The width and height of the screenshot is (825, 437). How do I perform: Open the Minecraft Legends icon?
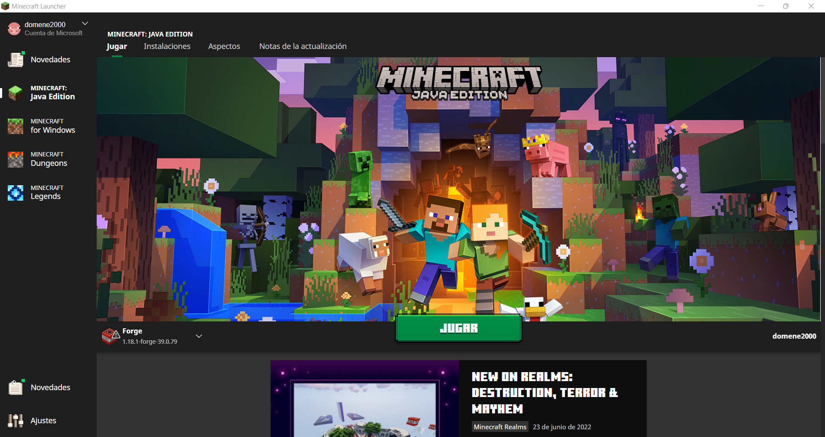[x=15, y=193]
